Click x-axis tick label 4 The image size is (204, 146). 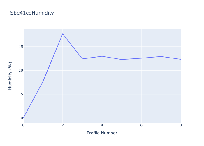click(x=102, y=125)
